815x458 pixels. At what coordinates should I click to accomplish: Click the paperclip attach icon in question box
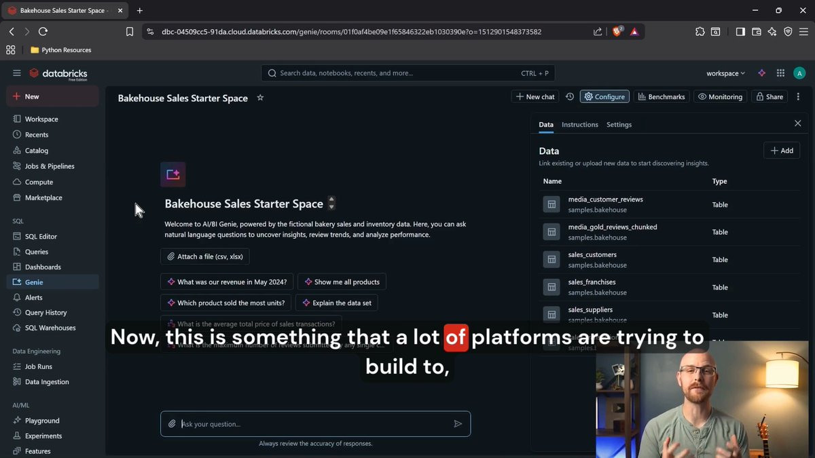click(173, 424)
